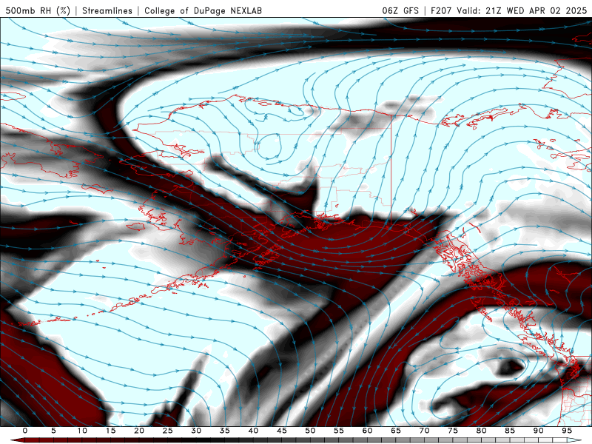Click the '55' value on the colorbar scale
This screenshot has width=592, height=444.
[x=339, y=431]
